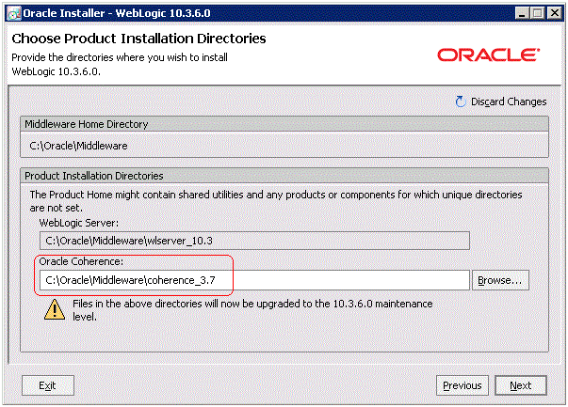568x407 pixels.
Task: Click the ORACLE logo
Action: (488, 55)
